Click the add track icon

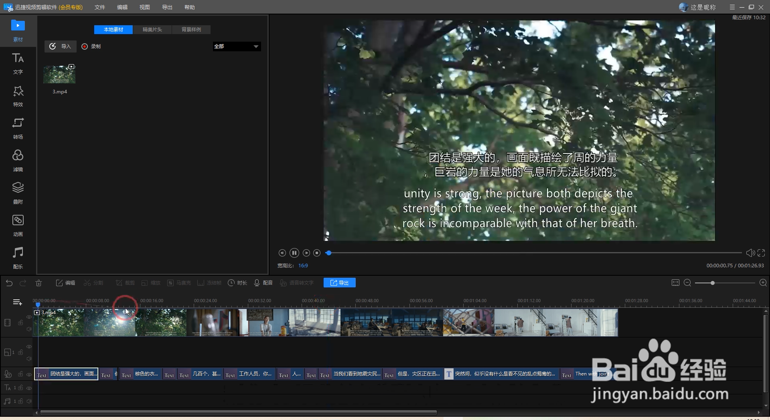click(17, 302)
